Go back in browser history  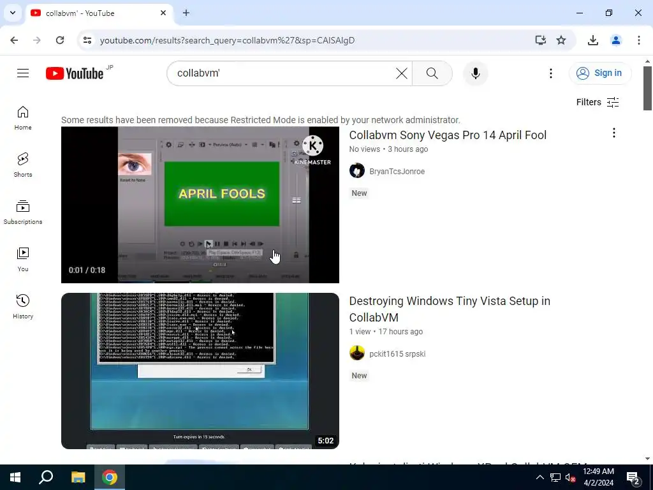pyautogui.click(x=14, y=40)
